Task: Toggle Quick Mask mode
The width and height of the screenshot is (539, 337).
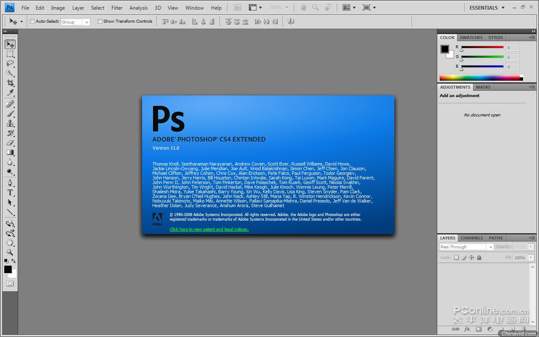Action: coord(10,284)
